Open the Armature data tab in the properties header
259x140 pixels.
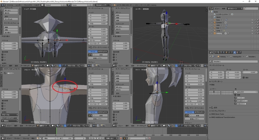(x=232, y=52)
